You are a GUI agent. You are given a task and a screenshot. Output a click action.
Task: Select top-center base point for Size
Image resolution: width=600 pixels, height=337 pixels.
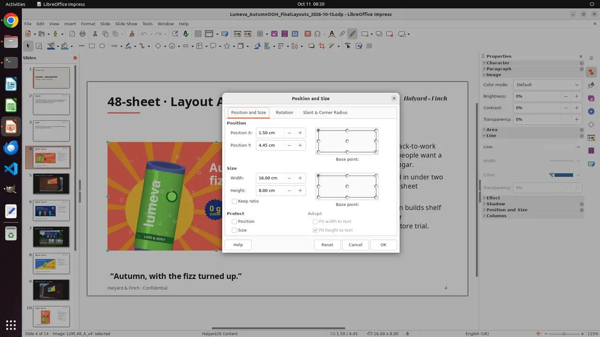(347, 176)
